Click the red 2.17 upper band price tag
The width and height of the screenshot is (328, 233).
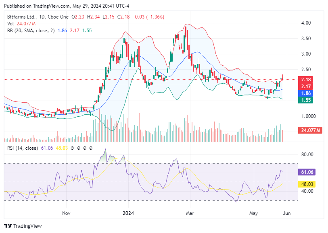306,87
